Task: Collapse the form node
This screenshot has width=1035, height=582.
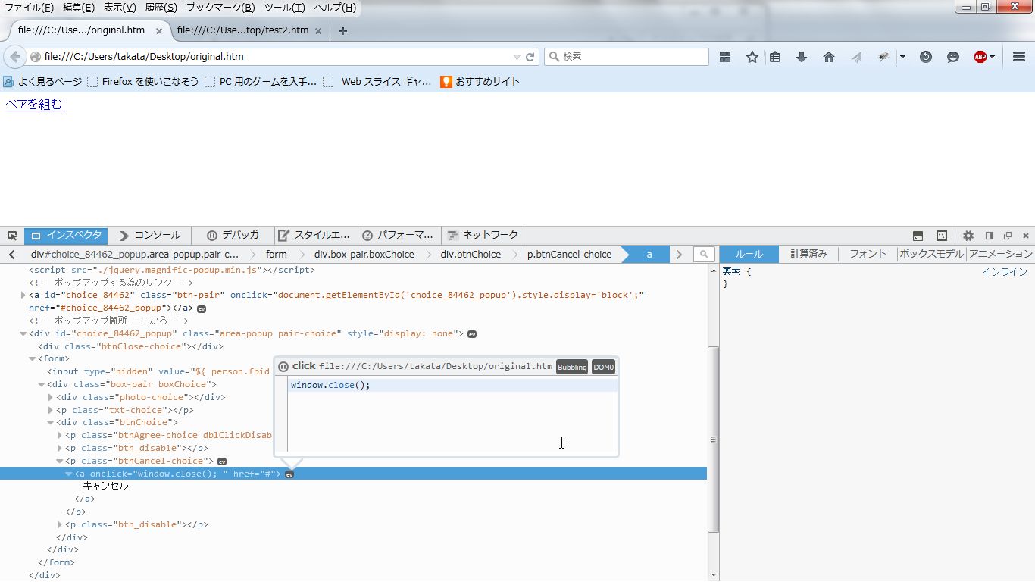Action: pyautogui.click(x=33, y=359)
